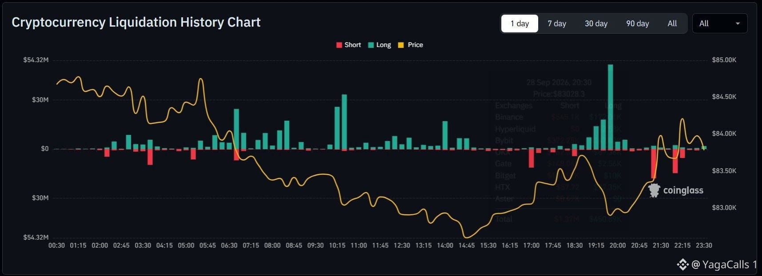This screenshot has height=276, width=762.
Task: Toggle the Long series legend
Action: [x=380, y=45]
